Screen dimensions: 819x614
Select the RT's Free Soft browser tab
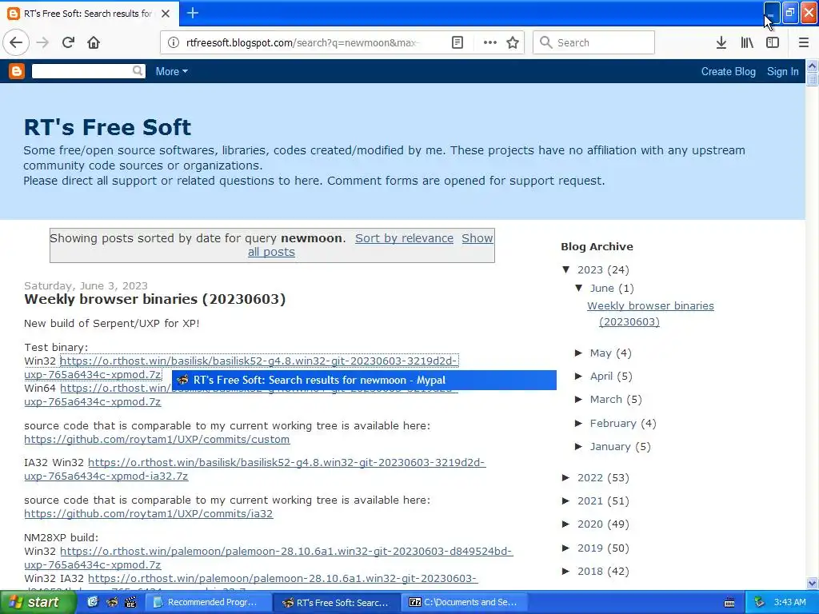(x=89, y=13)
